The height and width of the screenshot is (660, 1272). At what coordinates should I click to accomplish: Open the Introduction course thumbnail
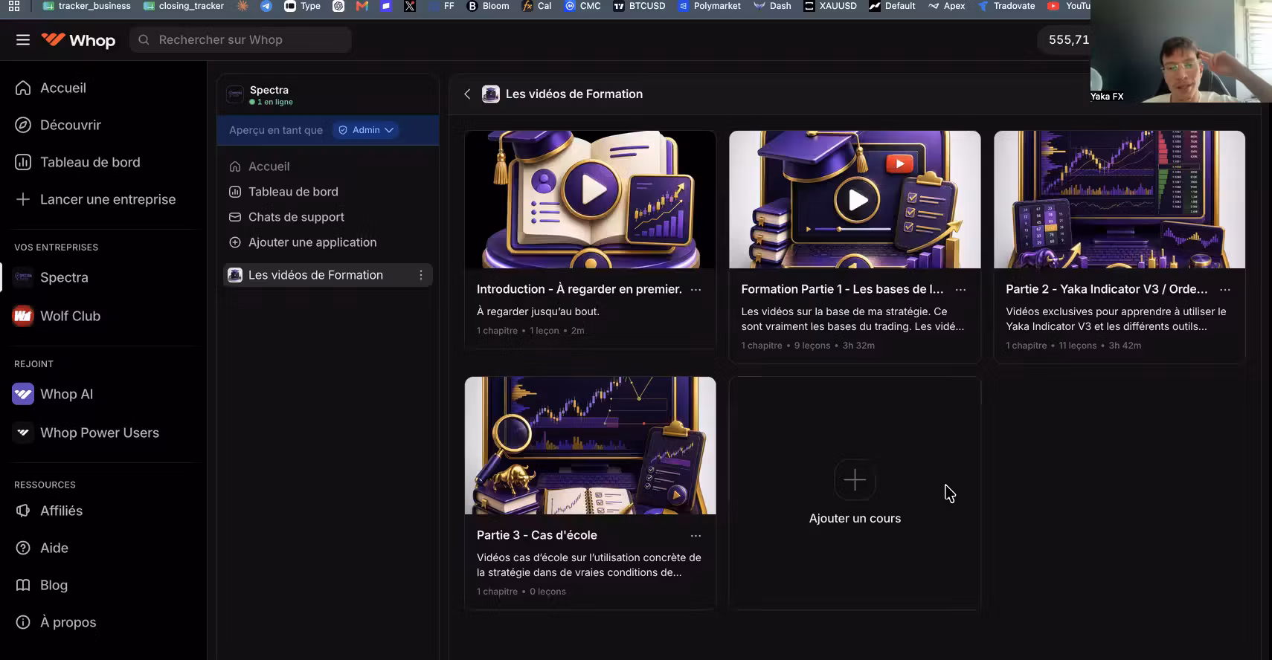click(x=591, y=200)
